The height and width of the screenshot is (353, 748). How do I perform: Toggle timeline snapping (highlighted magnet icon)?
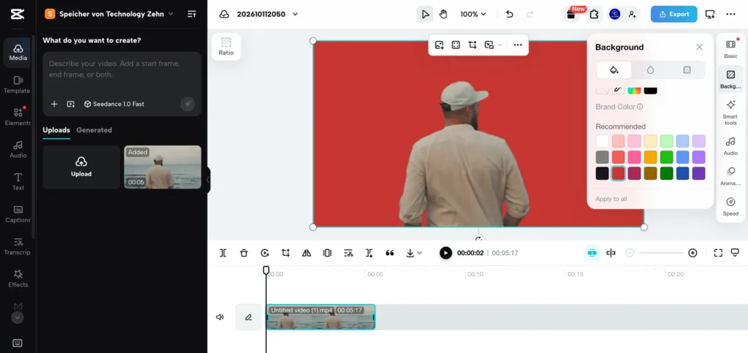point(592,253)
